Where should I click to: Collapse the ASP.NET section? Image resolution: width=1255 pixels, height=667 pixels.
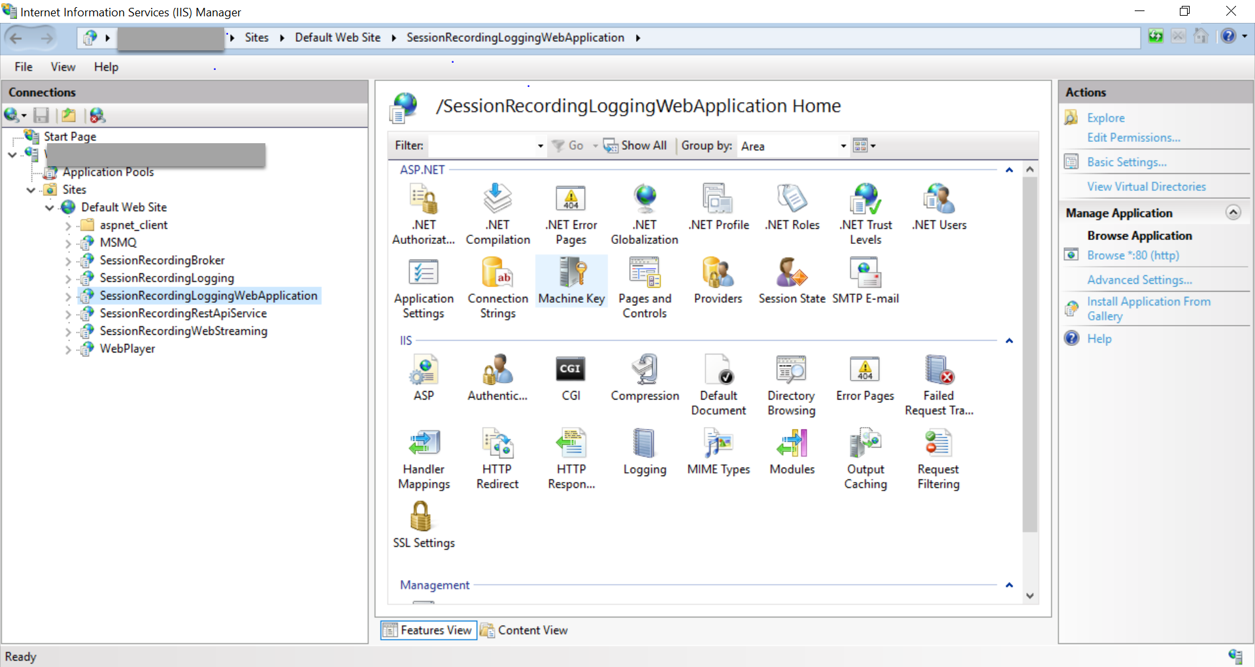pyautogui.click(x=1009, y=169)
